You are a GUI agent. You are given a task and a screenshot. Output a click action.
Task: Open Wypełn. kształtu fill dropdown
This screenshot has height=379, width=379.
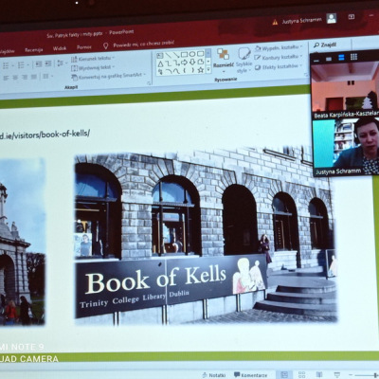(279, 47)
